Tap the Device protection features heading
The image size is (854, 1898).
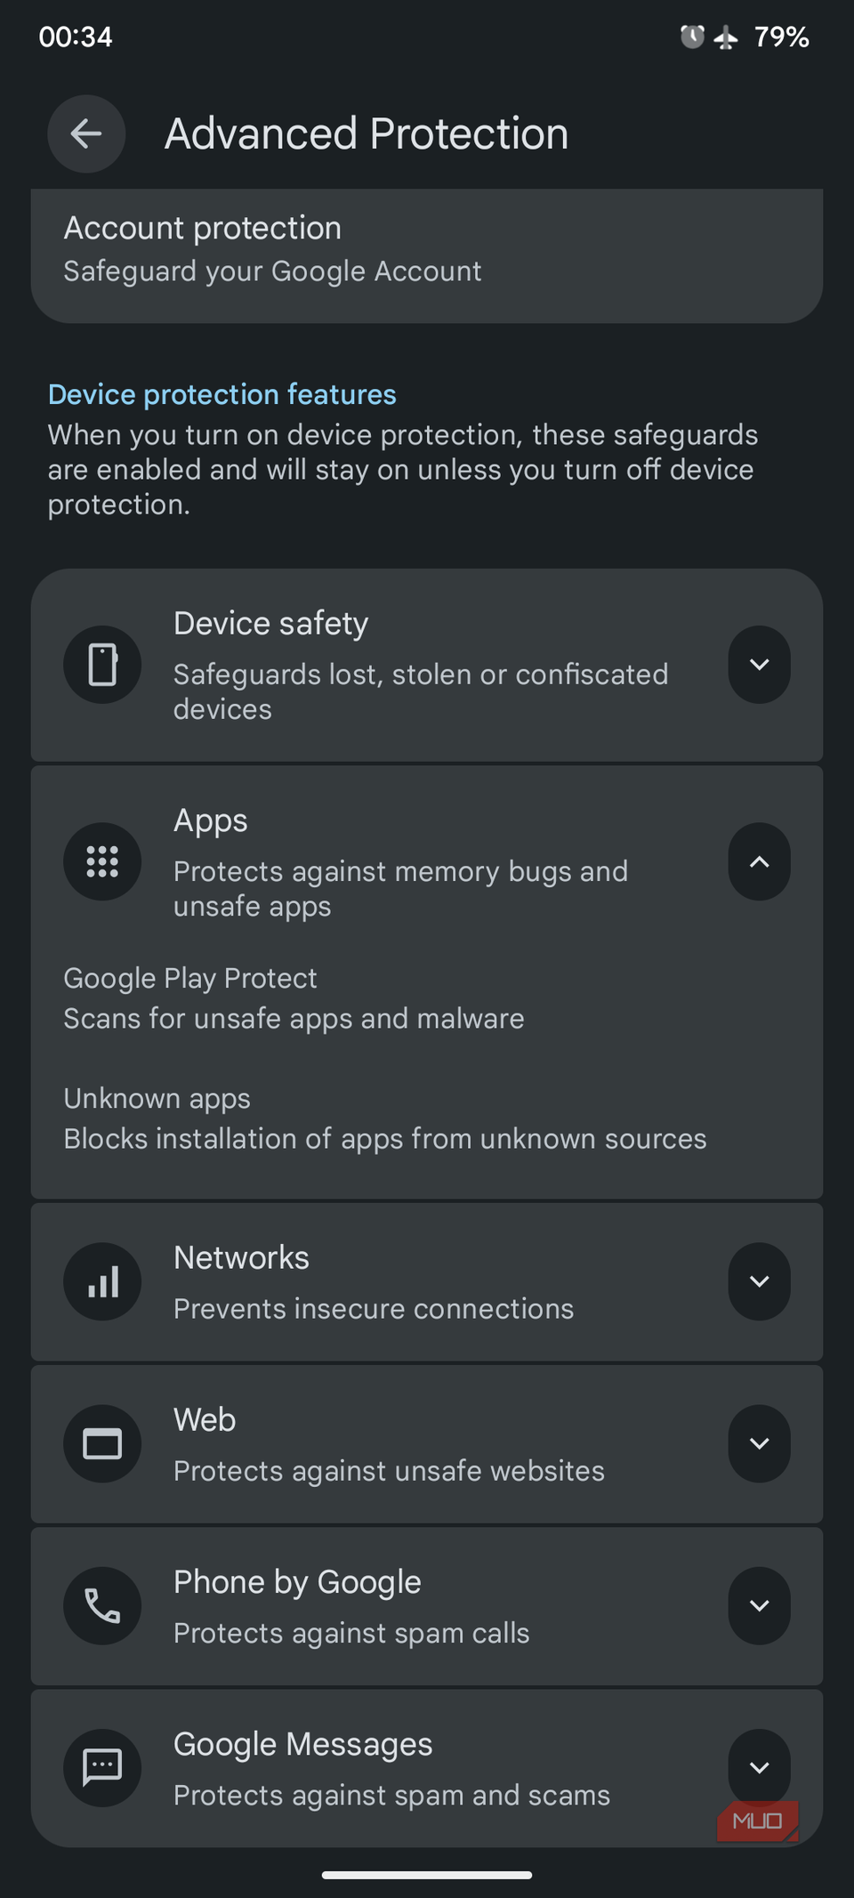coord(222,394)
